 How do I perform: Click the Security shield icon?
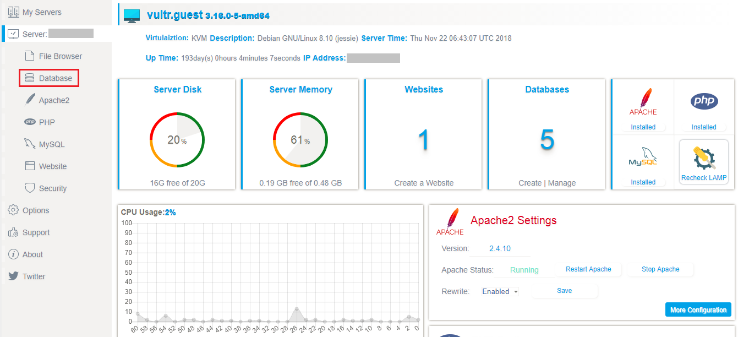tap(30, 188)
